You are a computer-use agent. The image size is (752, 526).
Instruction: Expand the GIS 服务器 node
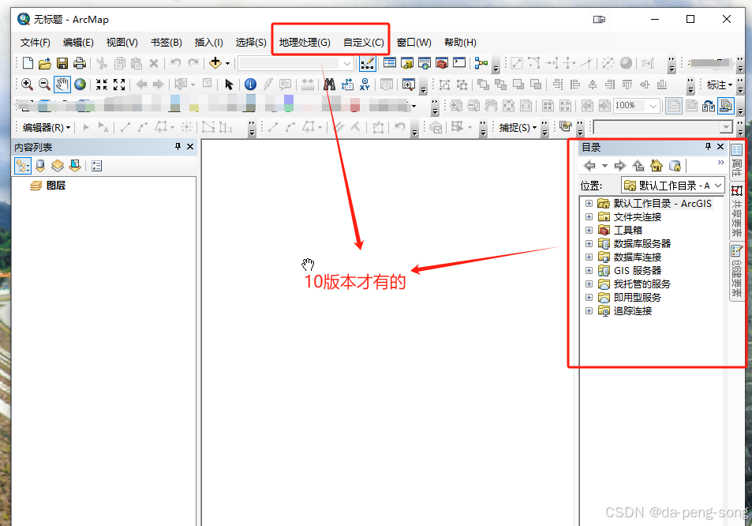589,271
